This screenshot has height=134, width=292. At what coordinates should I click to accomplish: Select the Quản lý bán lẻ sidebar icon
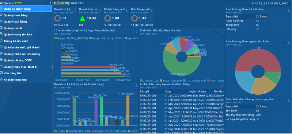(1, 28)
